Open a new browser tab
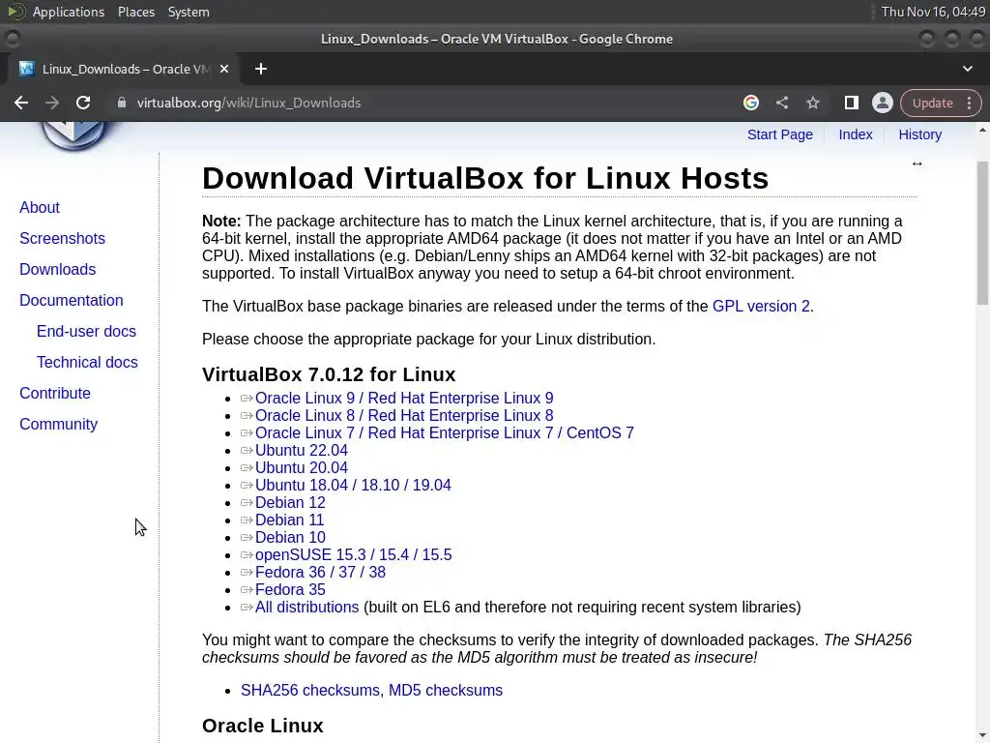Image resolution: width=990 pixels, height=743 pixels. (x=261, y=69)
